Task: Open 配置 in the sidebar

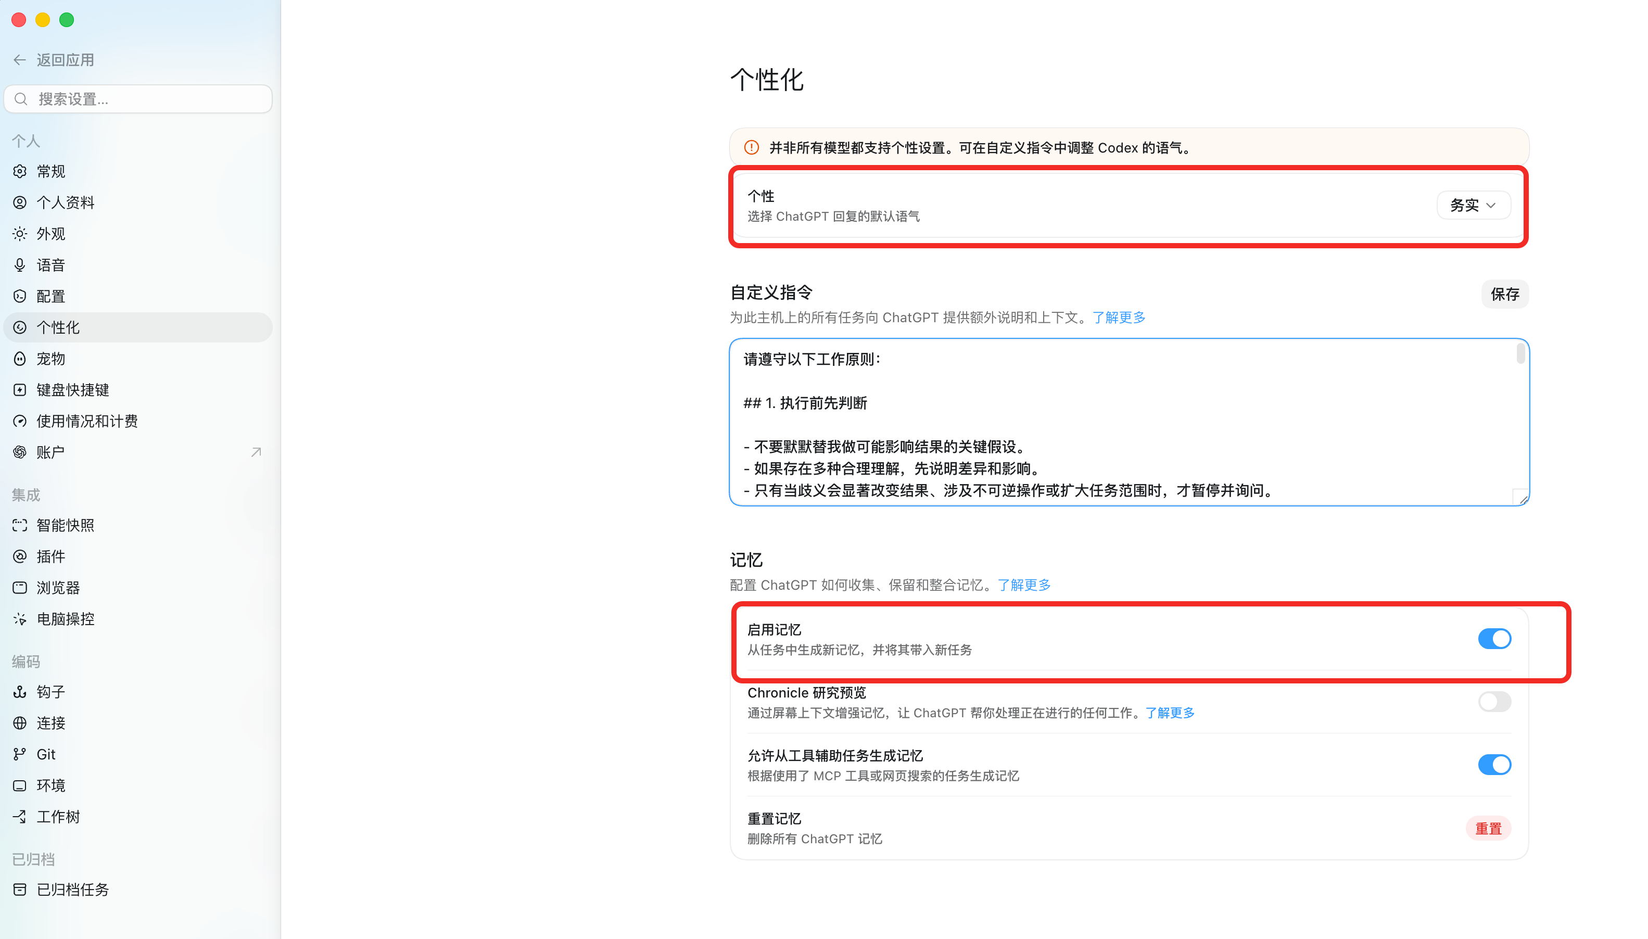Action: click(137, 297)
